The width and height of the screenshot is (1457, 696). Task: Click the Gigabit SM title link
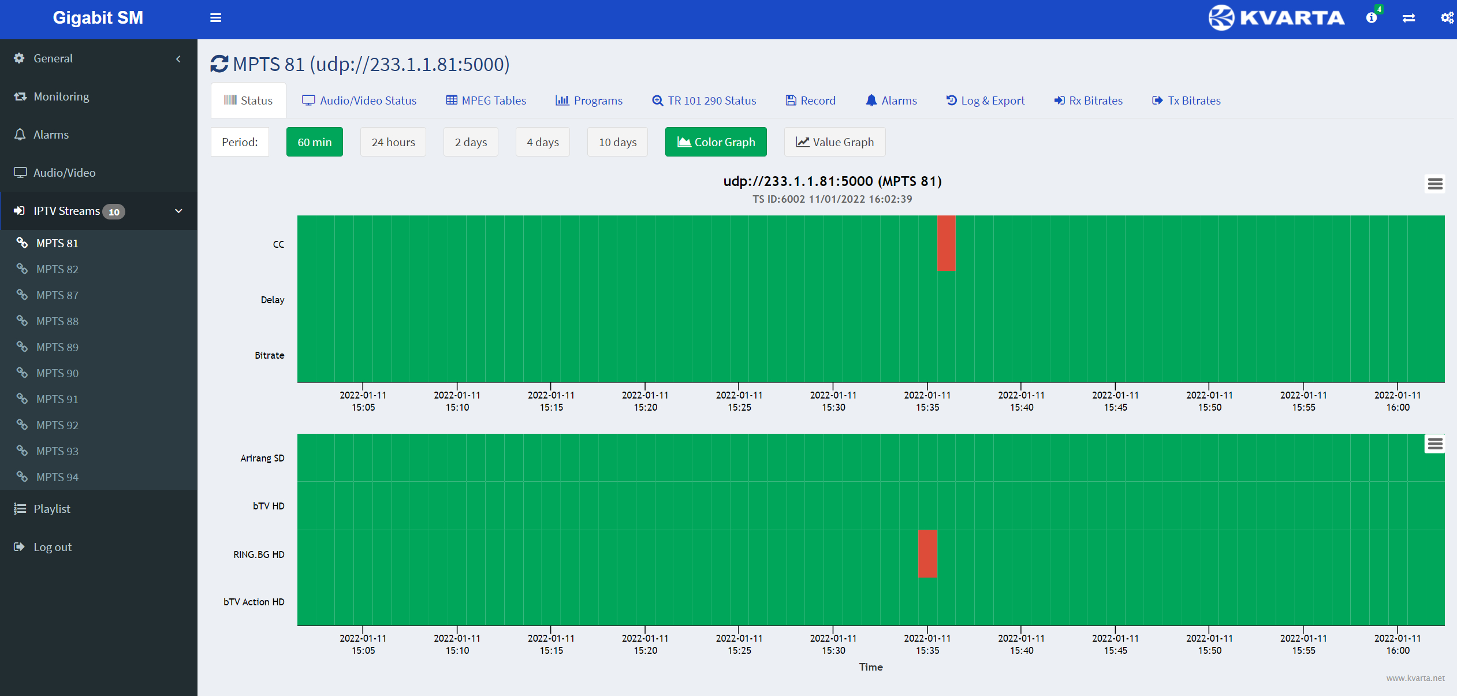tap(98, 18)
